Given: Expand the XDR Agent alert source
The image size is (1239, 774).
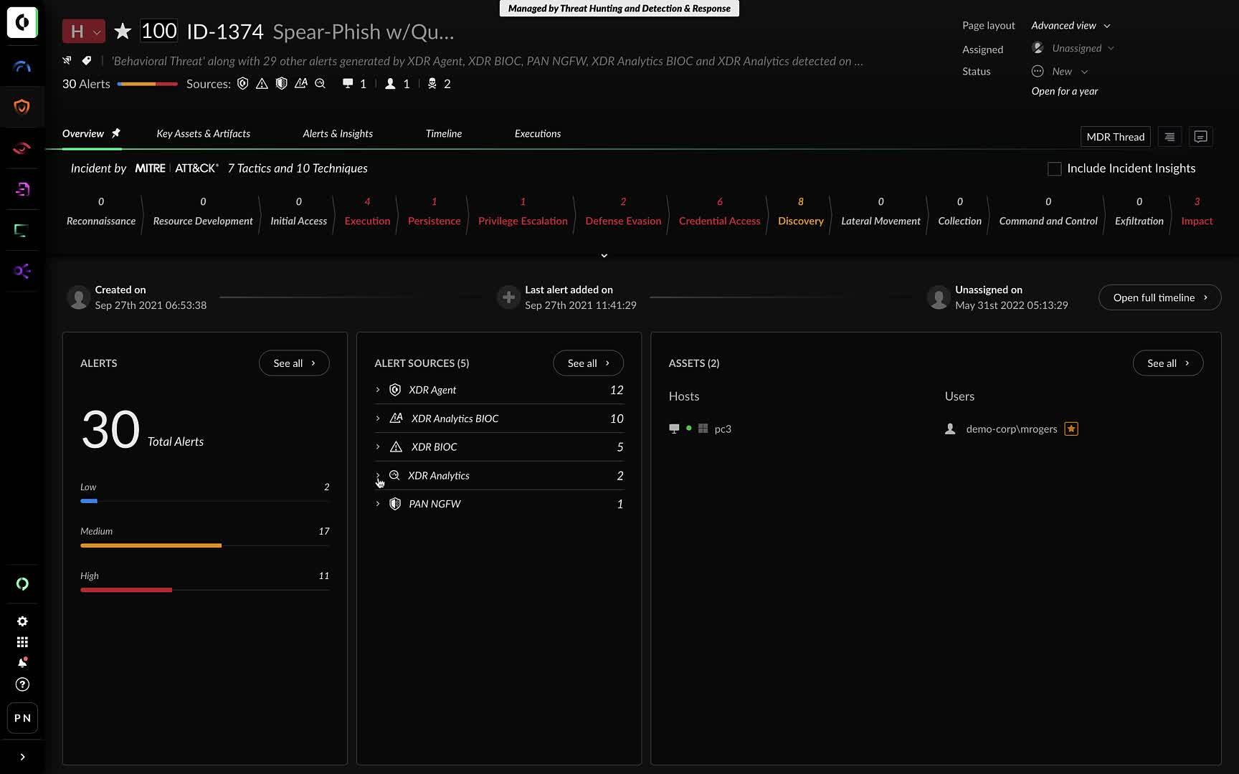Looking at the screenshot, I should point(378,390).
